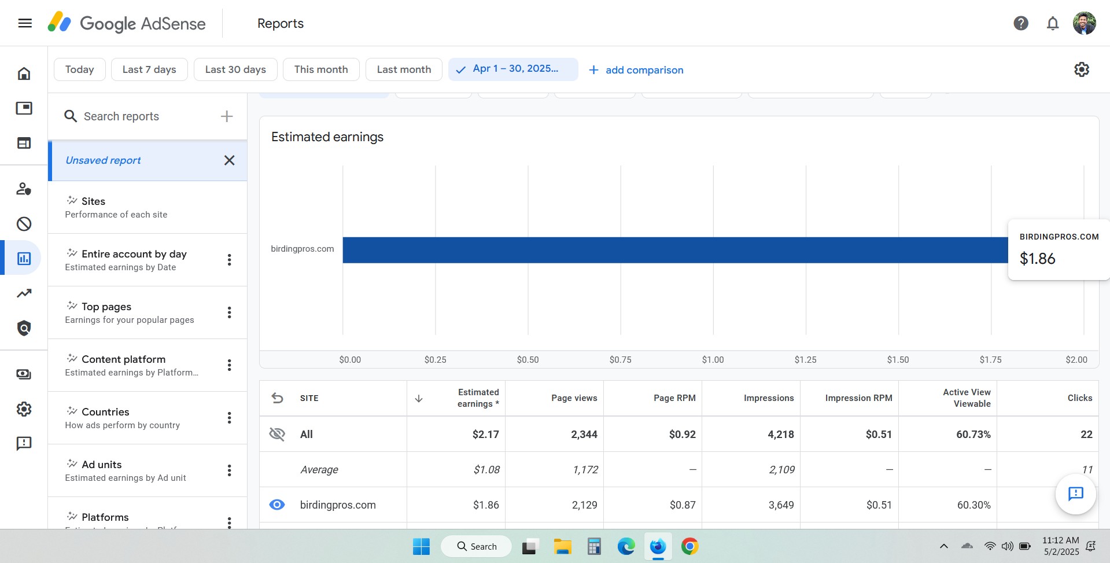1110x563 pixels.
Task: Open options for Countries report
Action: click(x=229, y=418)
